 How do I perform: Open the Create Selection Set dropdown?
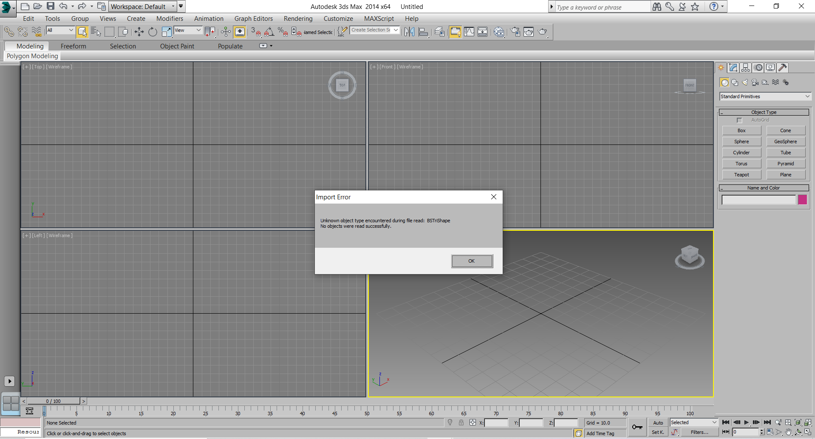pos(375,30)
